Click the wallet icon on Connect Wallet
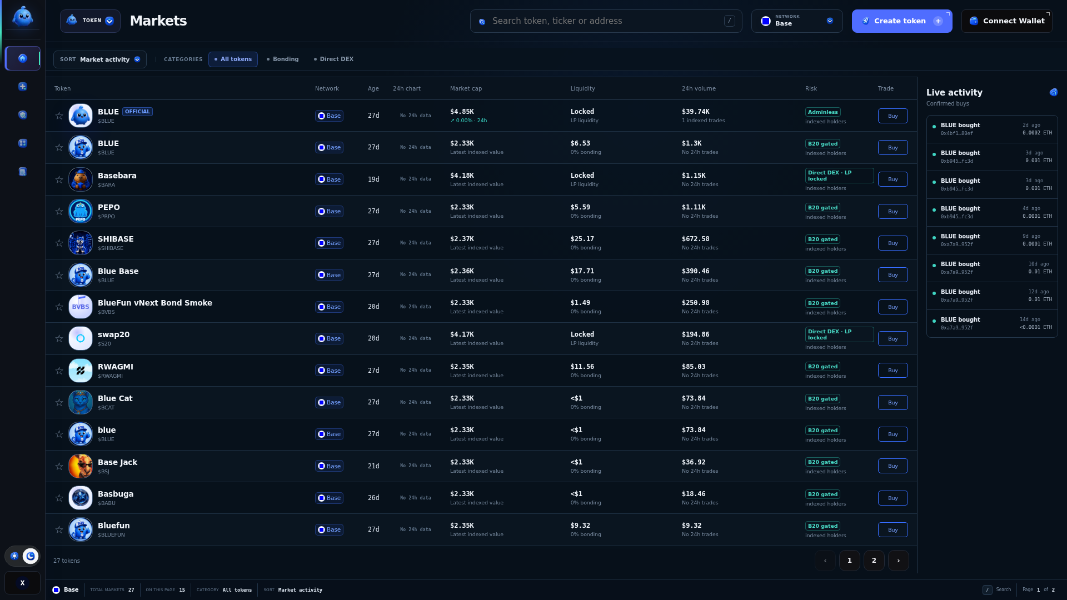This screenshot has width=1067, height=600. [x=974, y=21]
